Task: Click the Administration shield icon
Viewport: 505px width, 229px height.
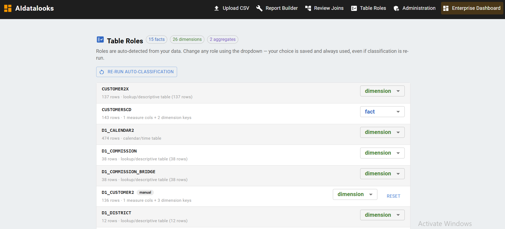Action: coord(396,8)
